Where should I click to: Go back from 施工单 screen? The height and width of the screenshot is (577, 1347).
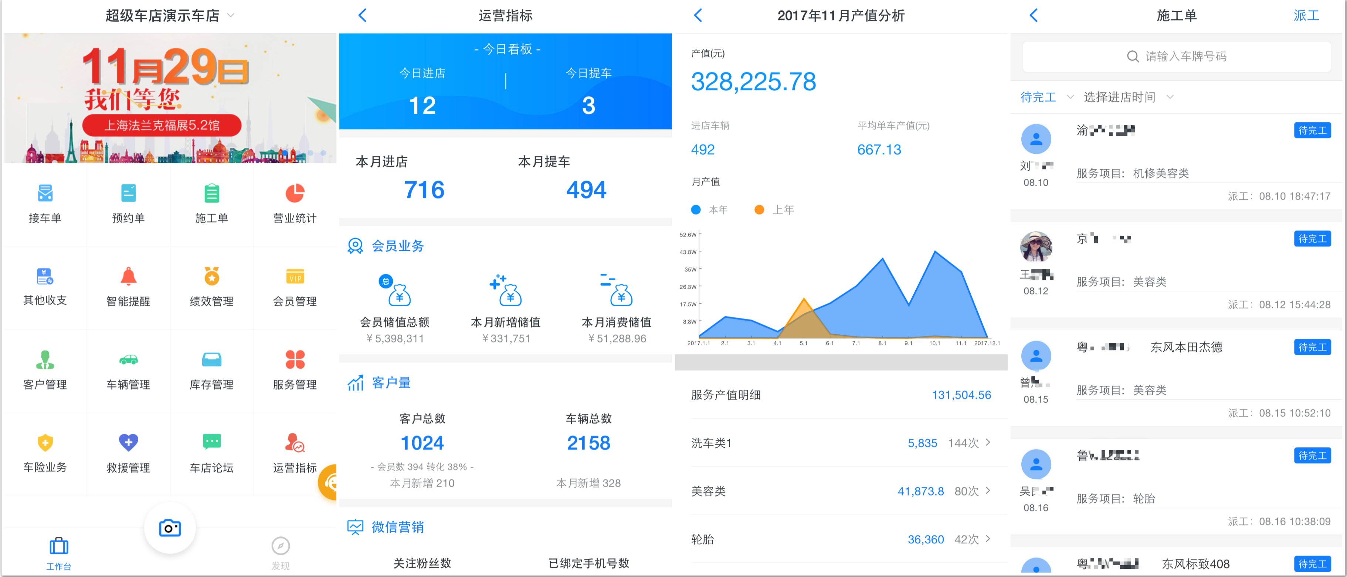point(1033,15)
